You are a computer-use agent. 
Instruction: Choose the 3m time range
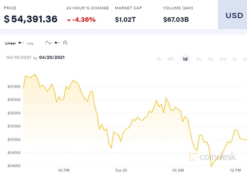click(223, 59)
